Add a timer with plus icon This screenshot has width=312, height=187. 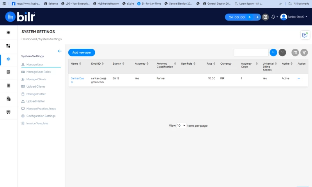(257, 17)
